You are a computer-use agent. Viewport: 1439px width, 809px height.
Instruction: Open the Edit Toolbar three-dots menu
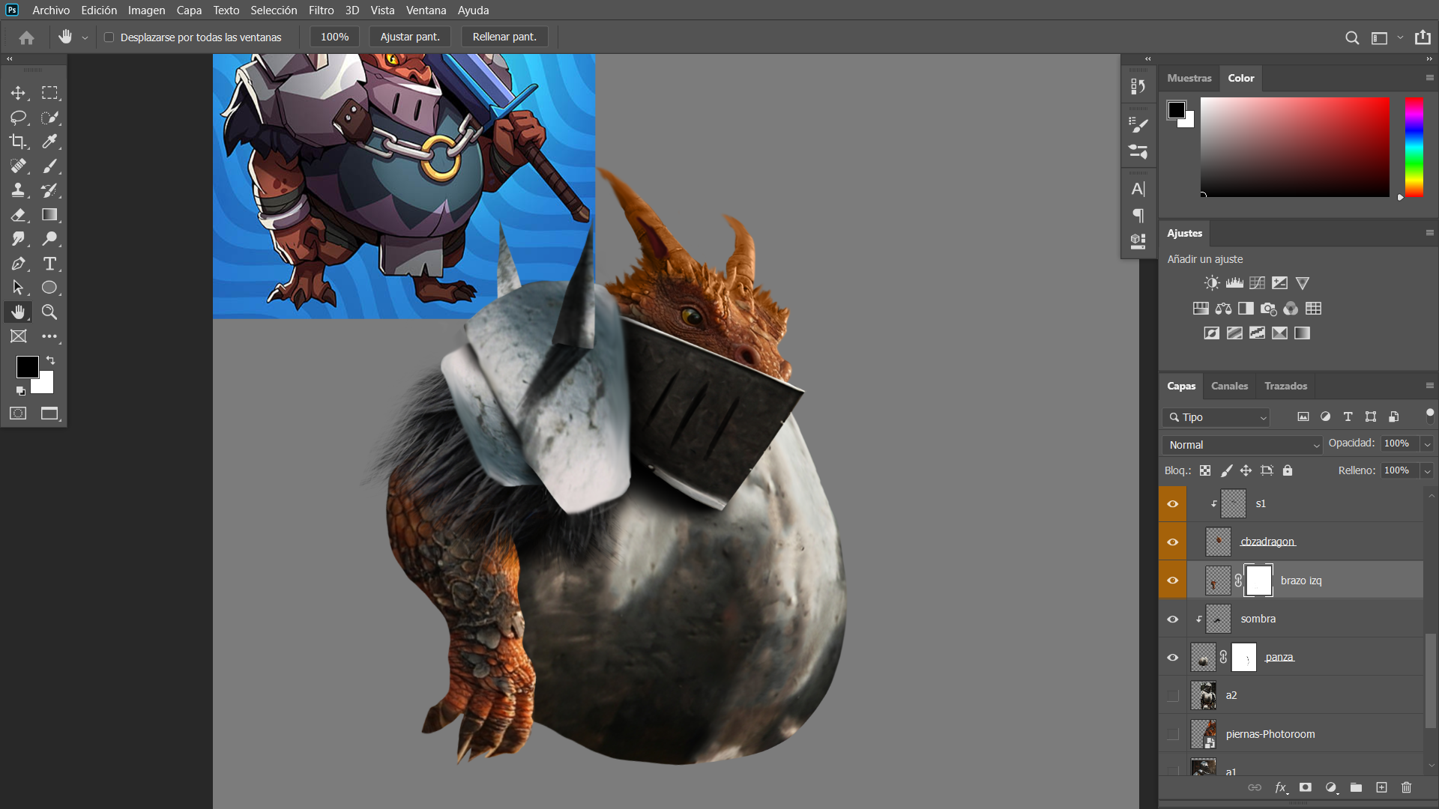pyautogui.click(x=49, y=336)
